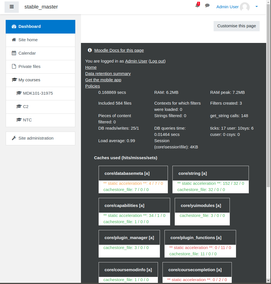Click the info icon beside Moodle Docs
The height and width of the screenshot is (284, 271).
pyautogui.click(x=90, y=50)
